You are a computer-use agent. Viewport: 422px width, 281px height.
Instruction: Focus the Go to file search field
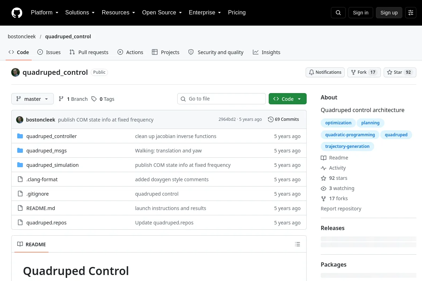(222, 99)
